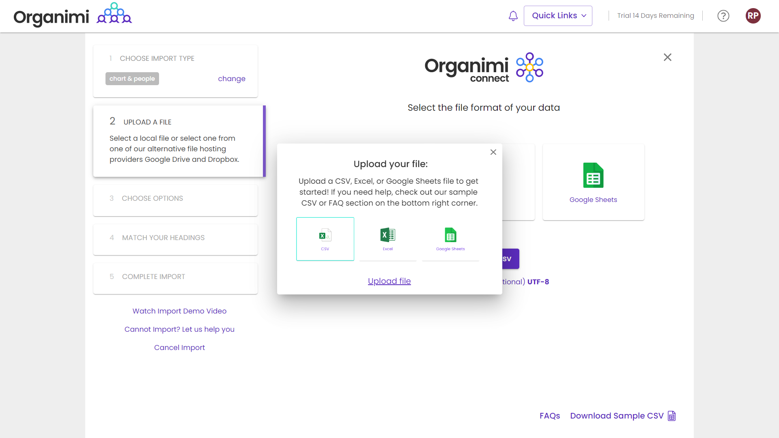Image resolution: width=779 pixels, height=438 pixels.
Task: Close the Upload your file popup
Action: (493, 152)
